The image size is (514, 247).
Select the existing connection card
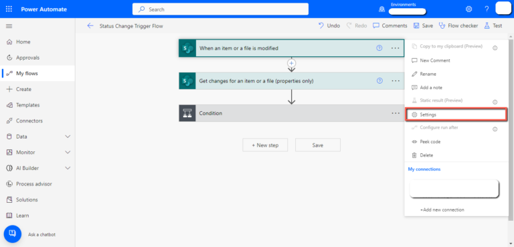pyautogui.click(x=454, y=189)
